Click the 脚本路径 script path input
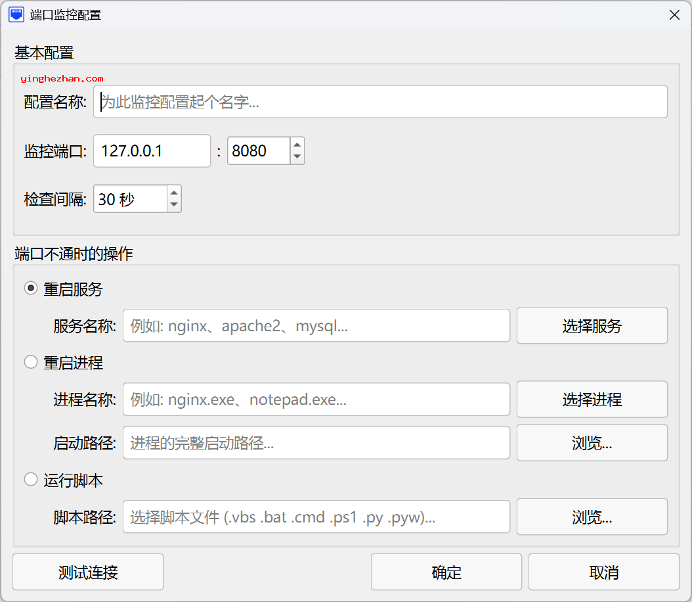 pyautogui.click(x=316, y=517)
